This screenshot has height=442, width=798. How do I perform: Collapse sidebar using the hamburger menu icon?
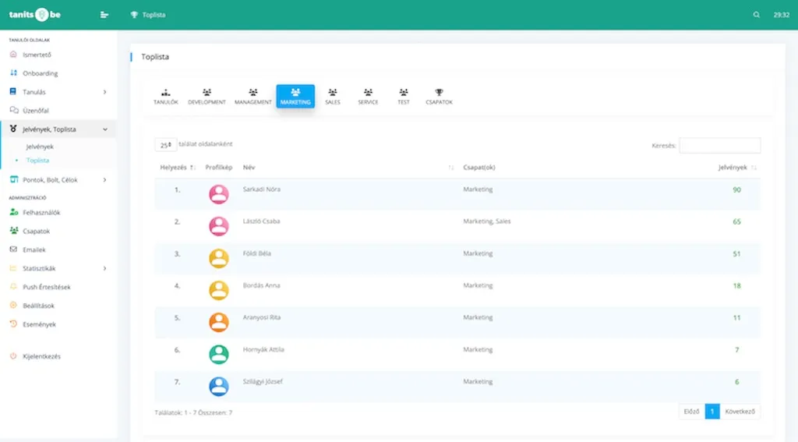point(104,15)
